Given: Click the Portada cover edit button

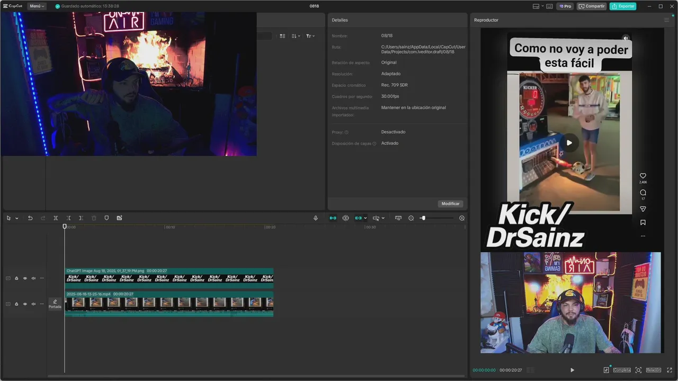Looking at the screenshot, I should pyautogui.click(x=55, y=304).
